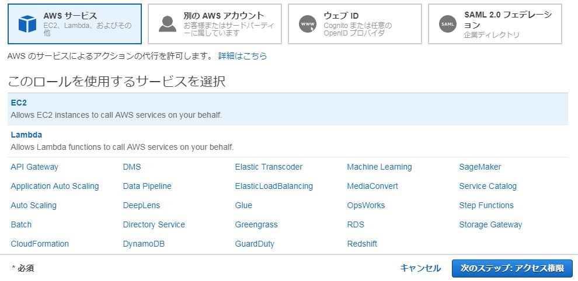The height and width of the screenshot is (281, 578).
Task: Select CloudFormation service
Action: click(x=40, y=244)
